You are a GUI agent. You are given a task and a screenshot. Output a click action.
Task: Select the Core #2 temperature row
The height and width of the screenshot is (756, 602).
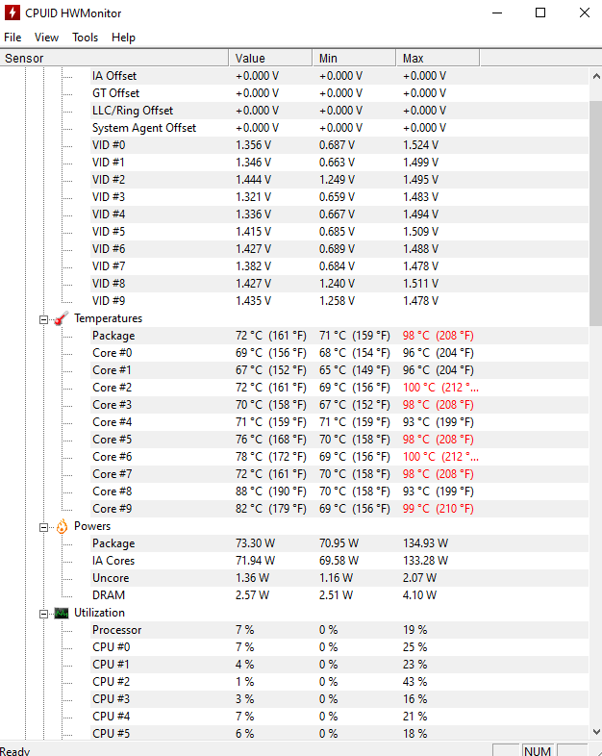coord(293,388)
